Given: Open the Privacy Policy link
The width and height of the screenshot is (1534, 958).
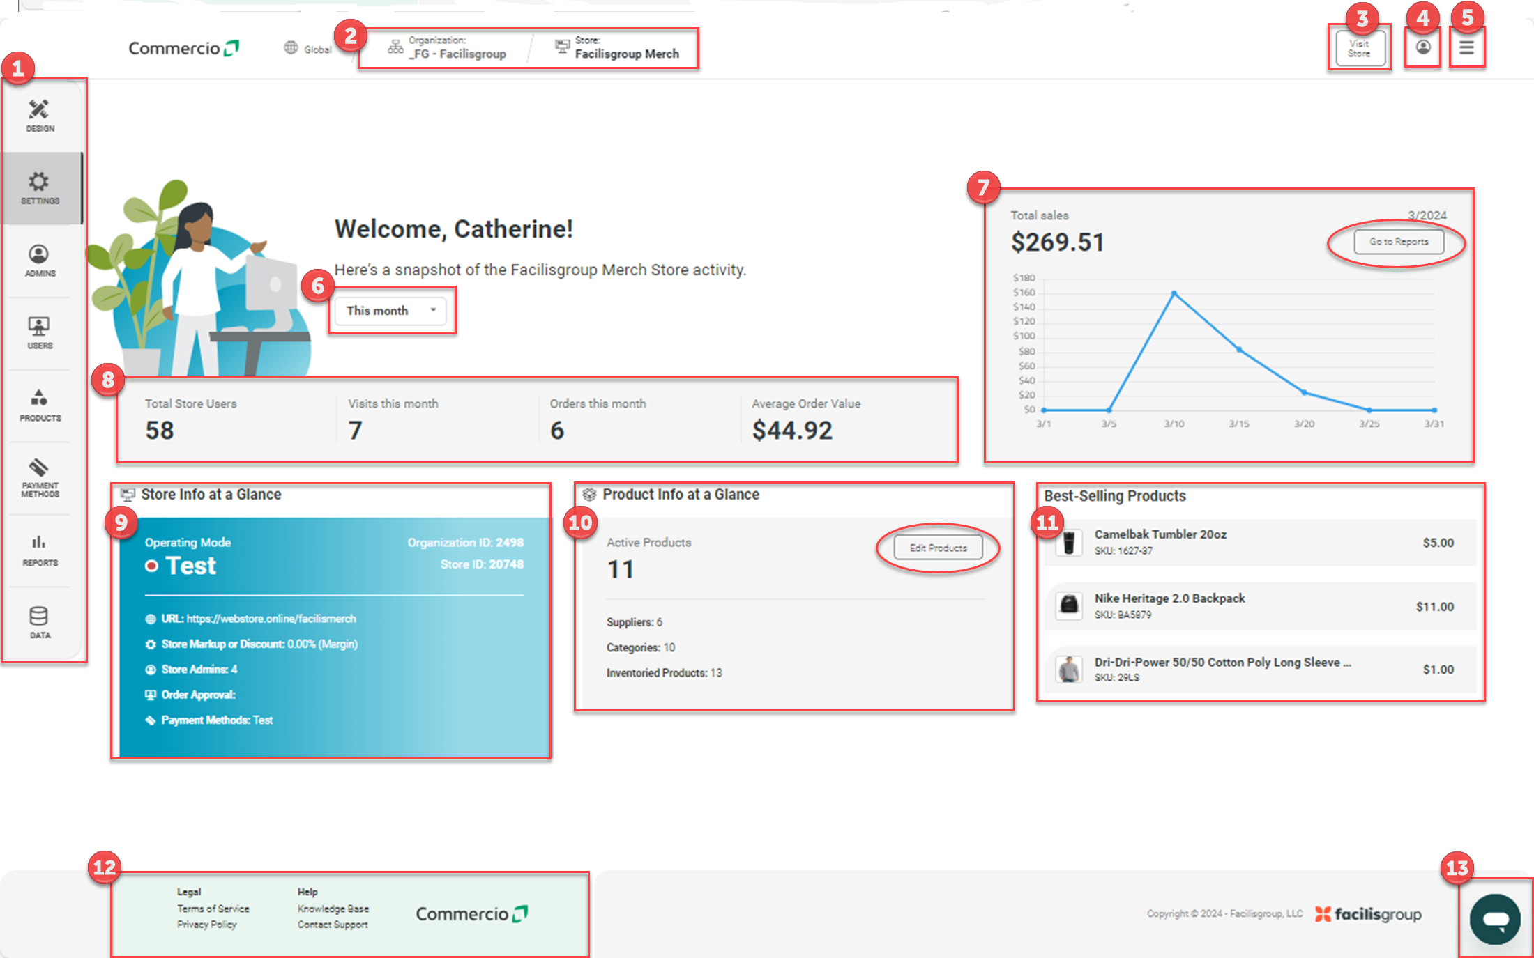Looking at the screenshot, I should pyautogui.click(x=206, y=925).
